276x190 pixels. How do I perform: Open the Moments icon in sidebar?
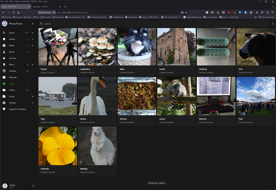pyautogui.click(x=4, y=77)
